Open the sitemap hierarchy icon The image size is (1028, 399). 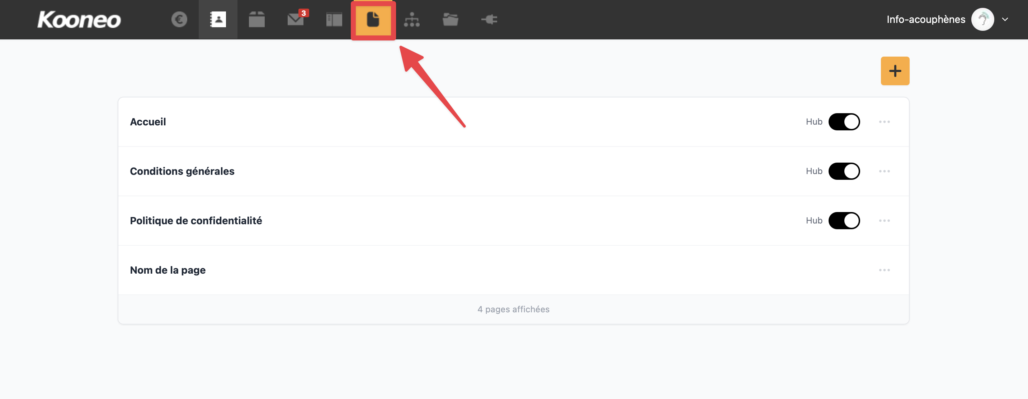tap(411, 19)
